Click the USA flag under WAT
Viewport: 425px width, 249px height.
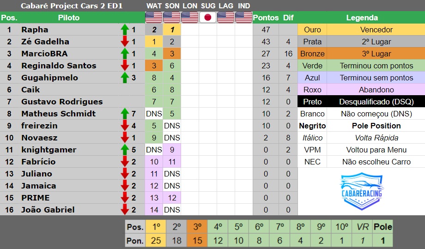[x=154, y=18]
